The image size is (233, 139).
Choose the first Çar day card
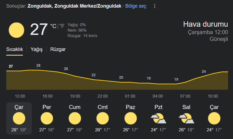click(x=19, y=118)
